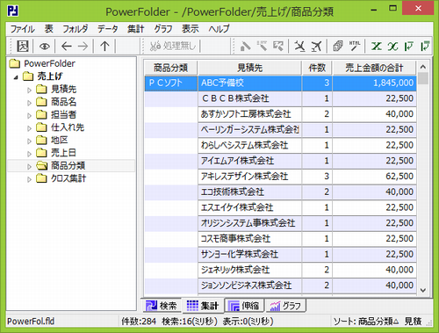Expand the 商品名 folder

click(x=29, y=103)
